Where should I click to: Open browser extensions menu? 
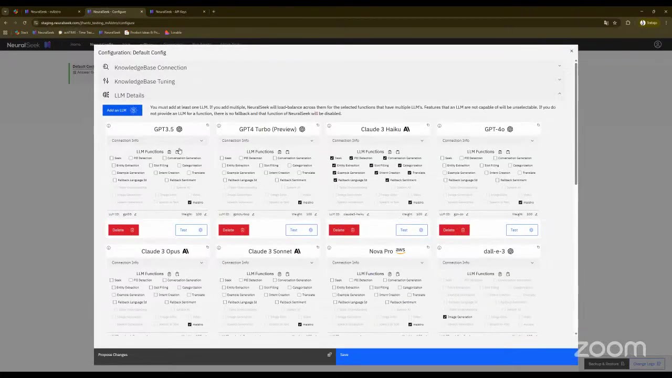tap(628, 23)
